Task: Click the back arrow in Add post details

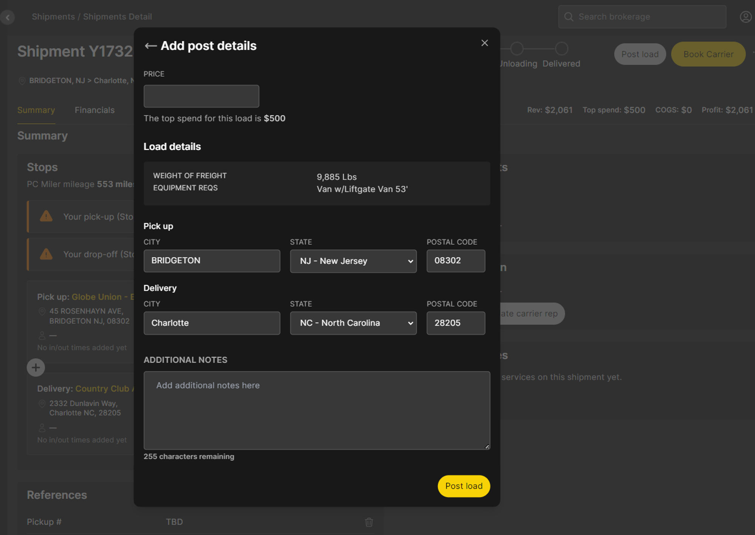Action: 151,46
